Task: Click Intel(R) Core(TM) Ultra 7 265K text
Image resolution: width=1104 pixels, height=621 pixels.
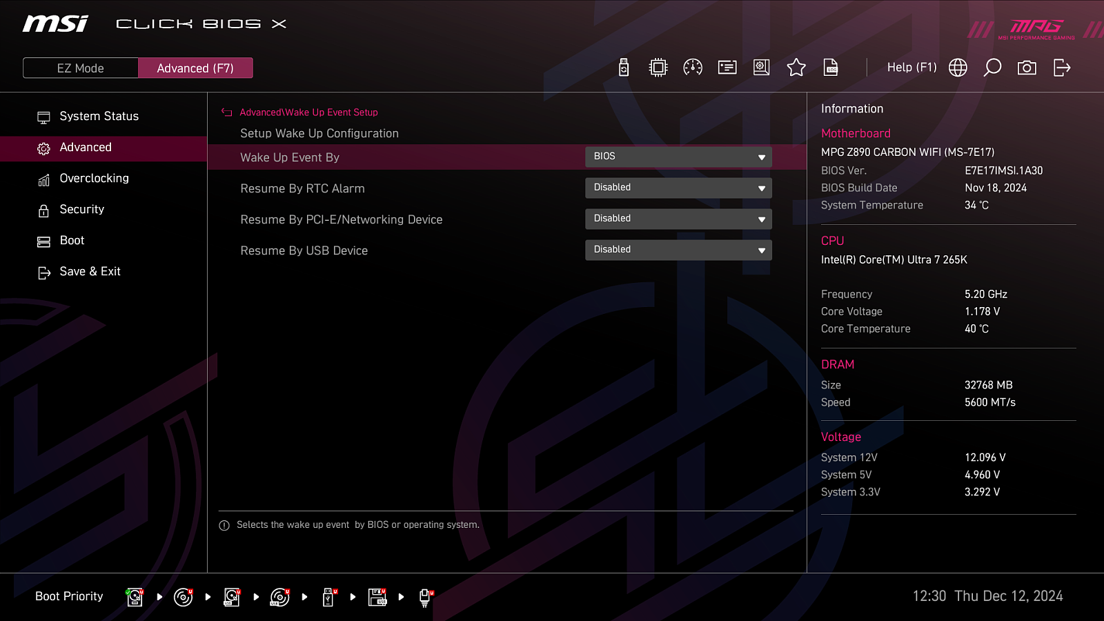Action: tap(894, 260)
